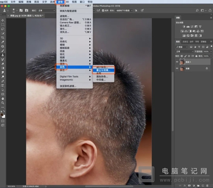Select the Pen tool
The width and height of the screenshot is (213, 188).
tap(2, 81)
